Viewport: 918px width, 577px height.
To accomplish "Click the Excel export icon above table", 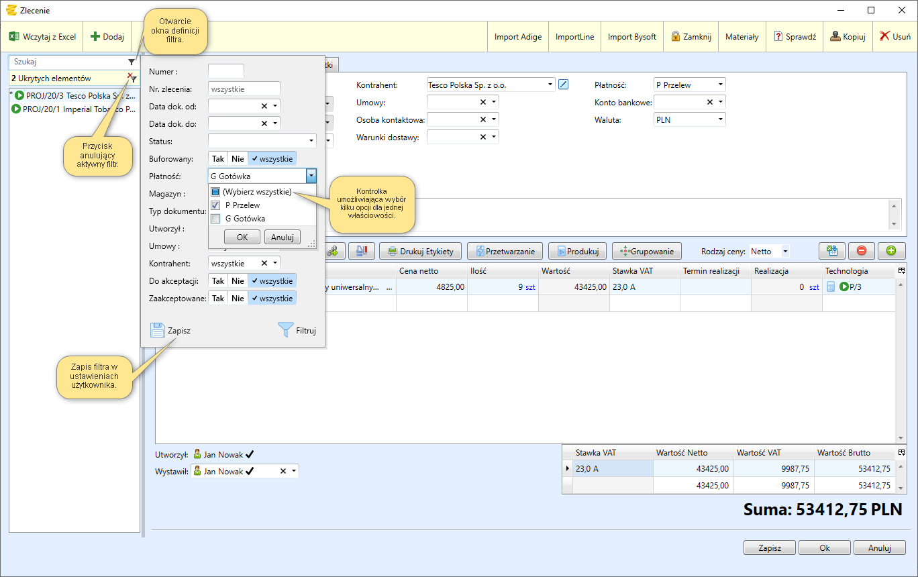I will pos(832,251).
